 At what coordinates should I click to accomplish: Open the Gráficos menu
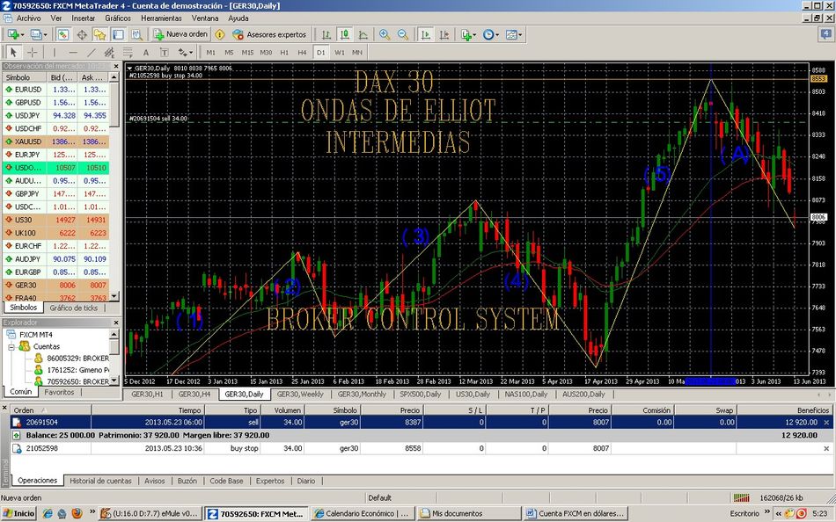pyautogui.click(x=118, y=18)
